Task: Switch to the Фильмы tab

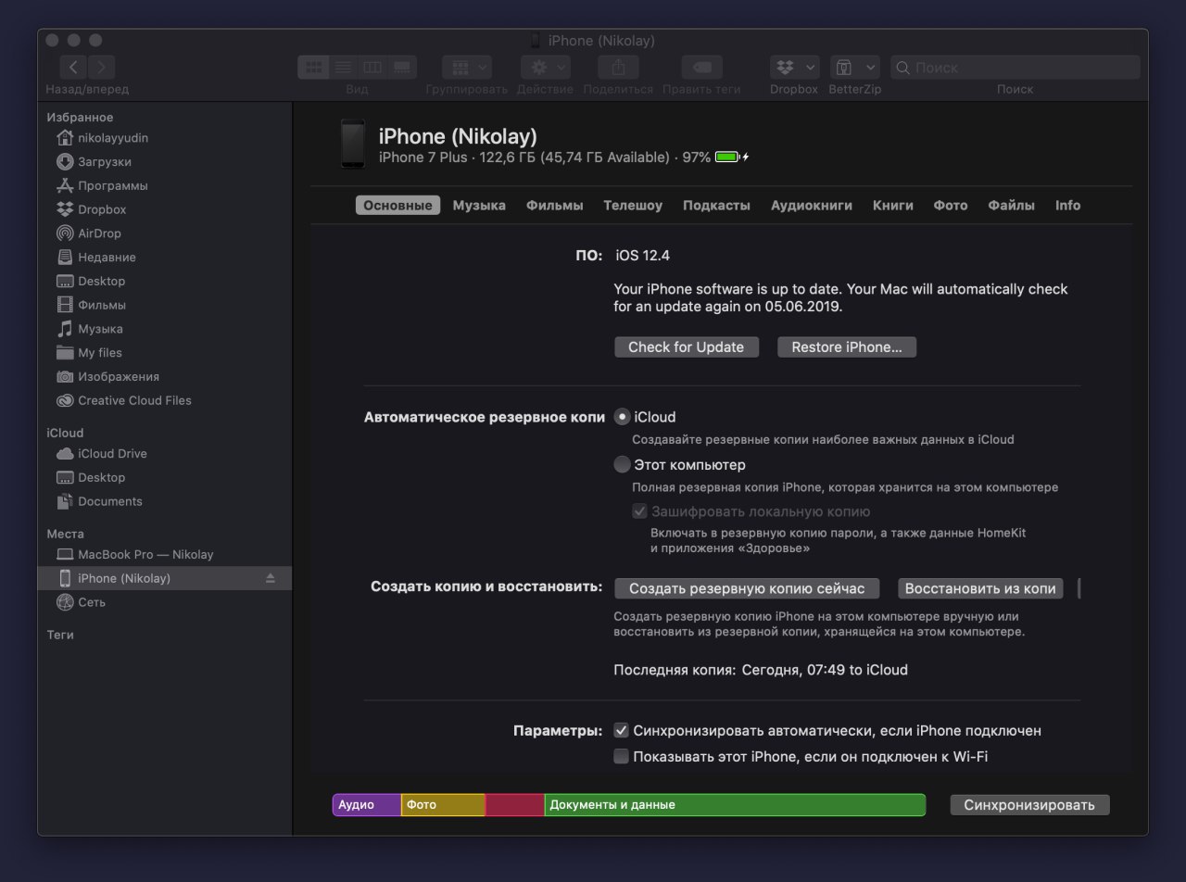Action: pyautogui.click(x=555, y=206)
